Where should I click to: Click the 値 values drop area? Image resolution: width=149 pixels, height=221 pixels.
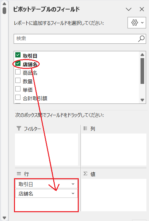click(x=114, y=195)
